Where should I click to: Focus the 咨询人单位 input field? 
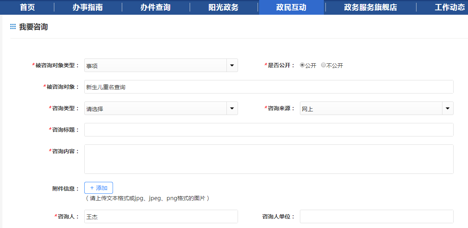click(x=376, y=216)
